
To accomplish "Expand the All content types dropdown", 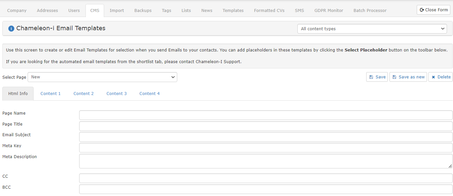I will [372, 29].
